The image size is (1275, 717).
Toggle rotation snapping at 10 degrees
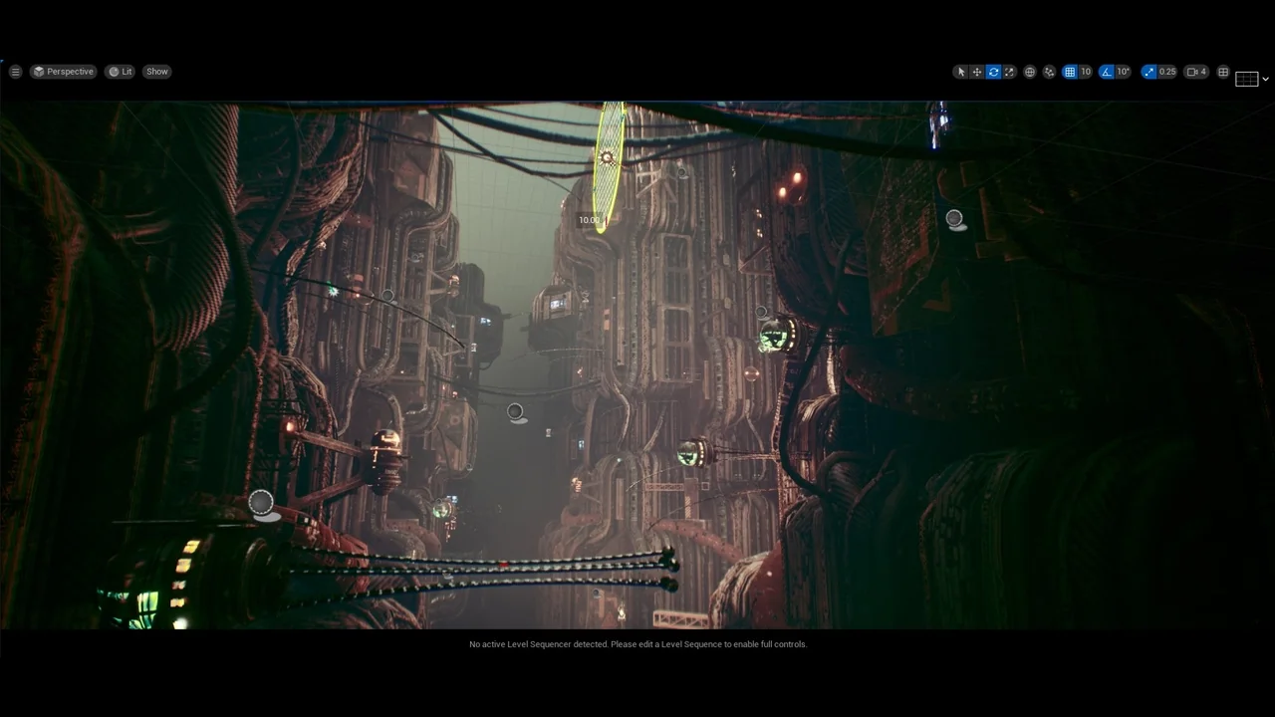(x=1106, y=71)
